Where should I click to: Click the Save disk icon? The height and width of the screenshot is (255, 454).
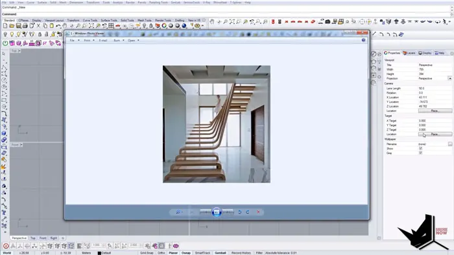(x=18, y=26)
